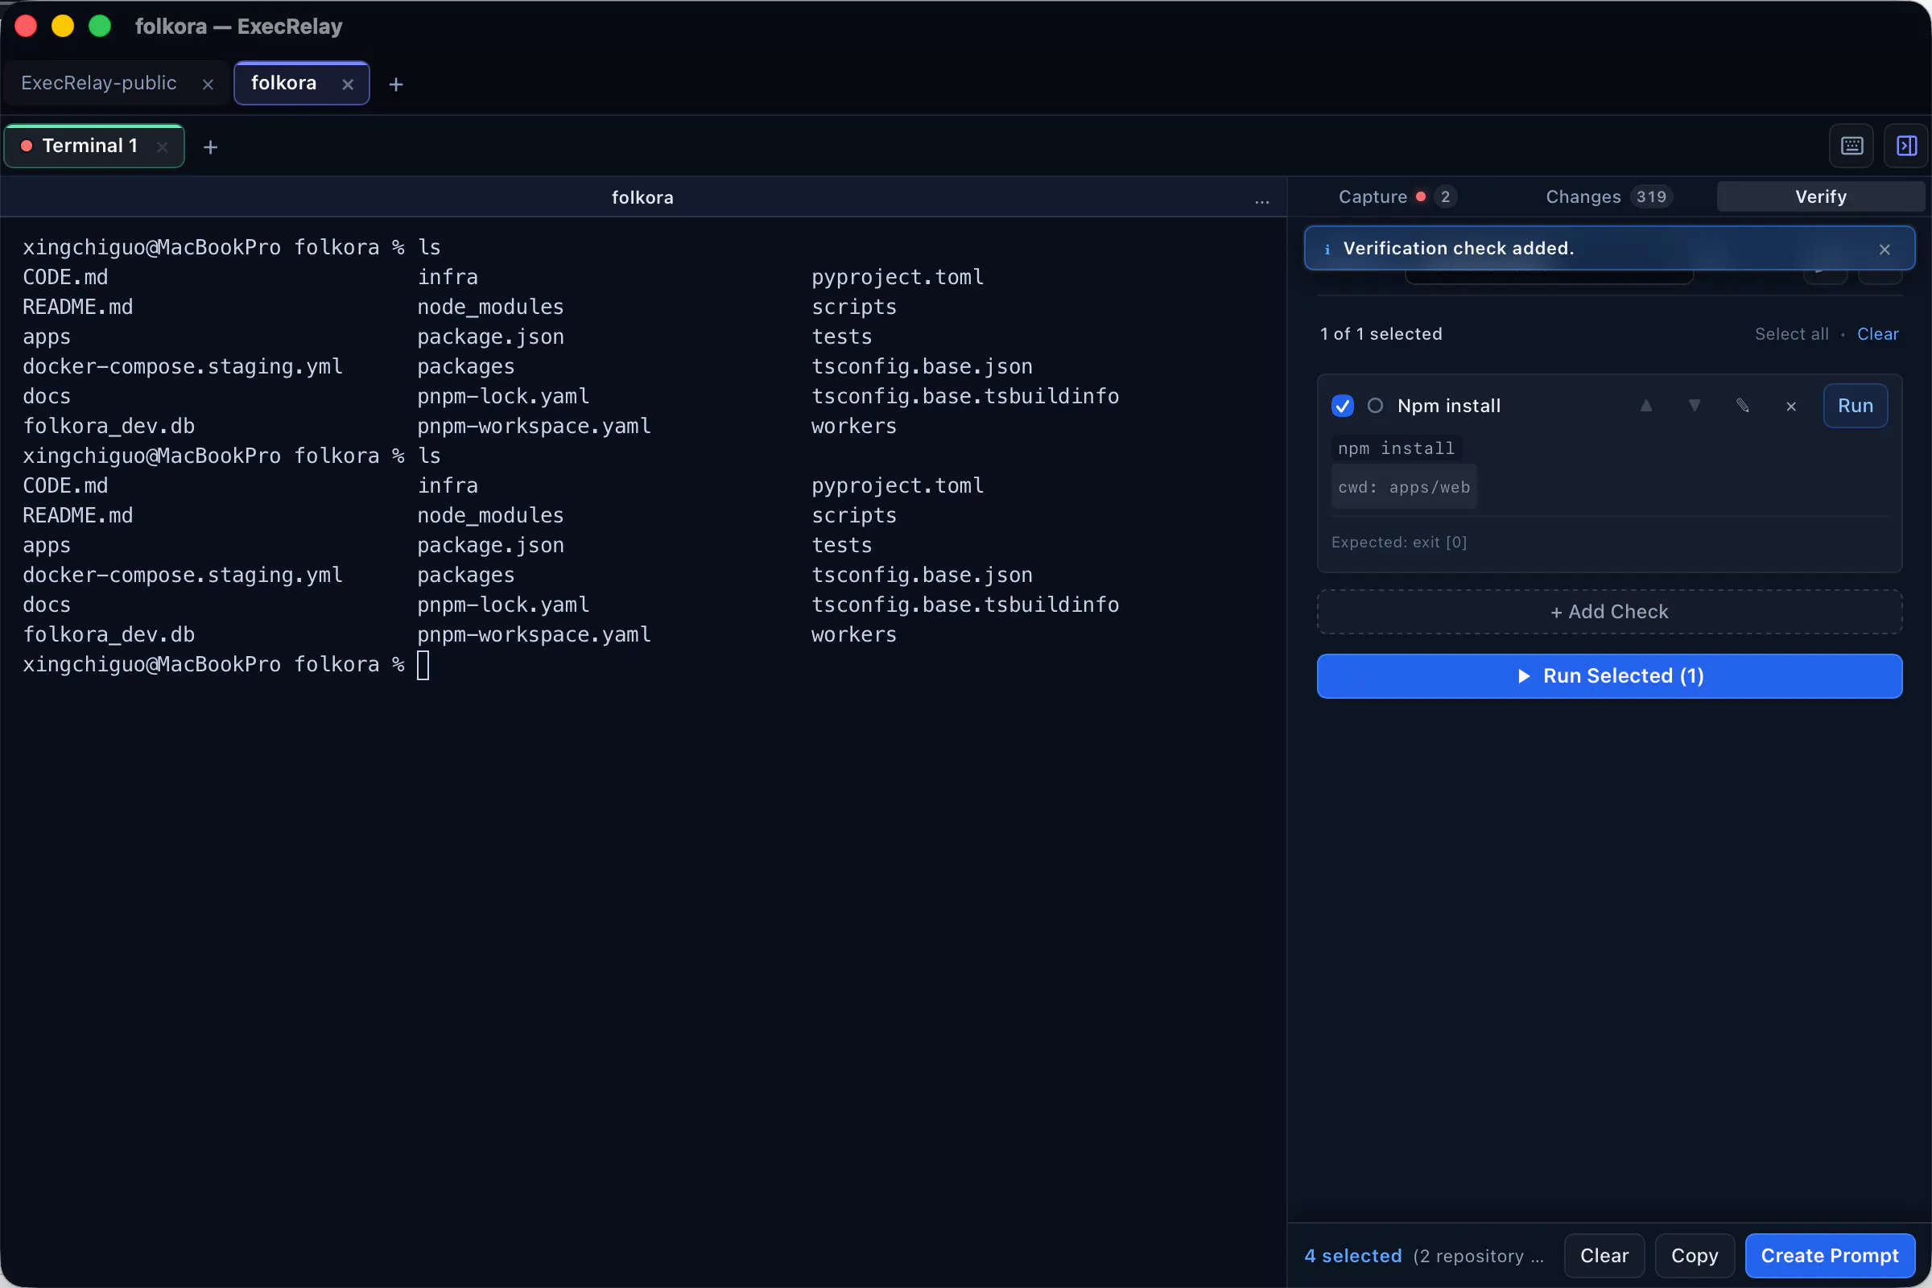Click Select all checks link
1932x1288 pixels.
(x=1792, y=334)
